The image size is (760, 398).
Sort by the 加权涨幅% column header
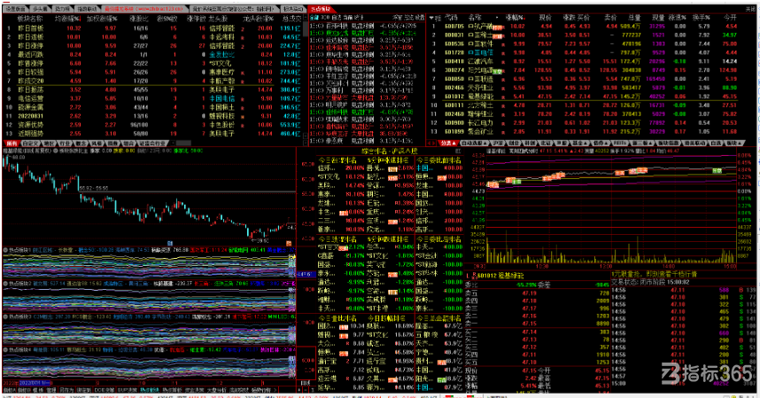tap(102, 19)
